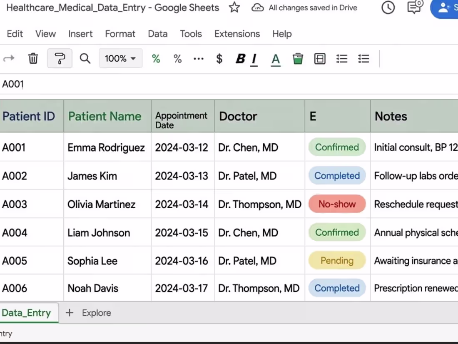Toggle italic formatting
458x344 pixels.
click(x=254, y=59)
